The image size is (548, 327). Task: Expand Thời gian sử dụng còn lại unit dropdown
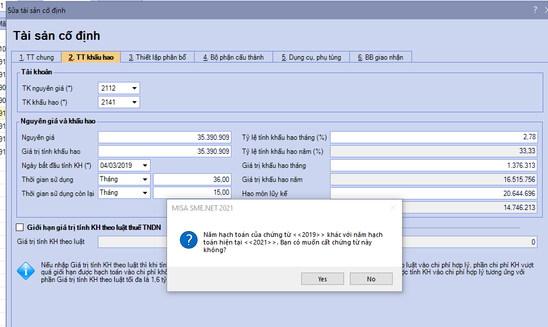coord(145,192)
